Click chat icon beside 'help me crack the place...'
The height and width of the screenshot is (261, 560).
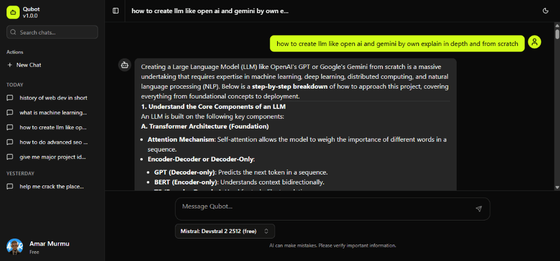pos(10,187)
